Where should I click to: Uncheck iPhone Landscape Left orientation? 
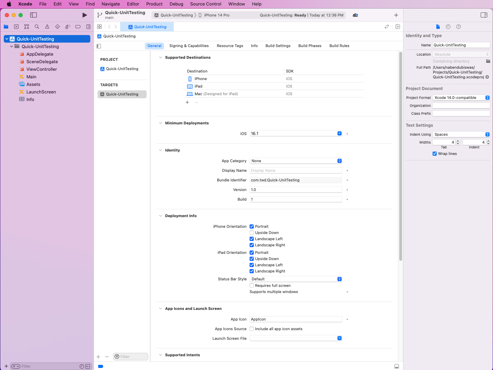[x=252, y=239]
